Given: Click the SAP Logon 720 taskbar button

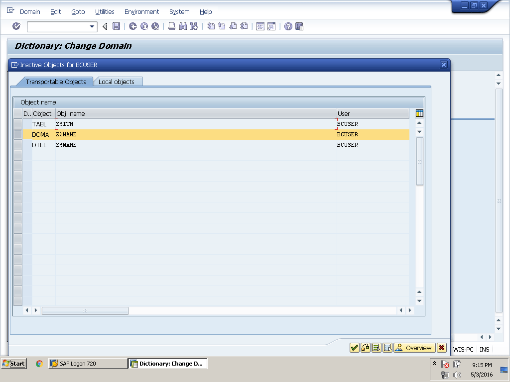Looking at the screenshot, I should pos(88,364).
